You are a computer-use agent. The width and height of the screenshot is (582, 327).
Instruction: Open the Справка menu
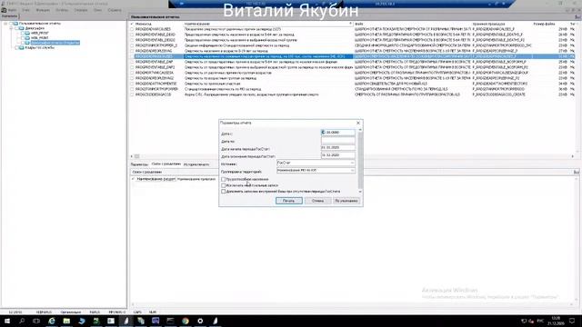(115, 10)
